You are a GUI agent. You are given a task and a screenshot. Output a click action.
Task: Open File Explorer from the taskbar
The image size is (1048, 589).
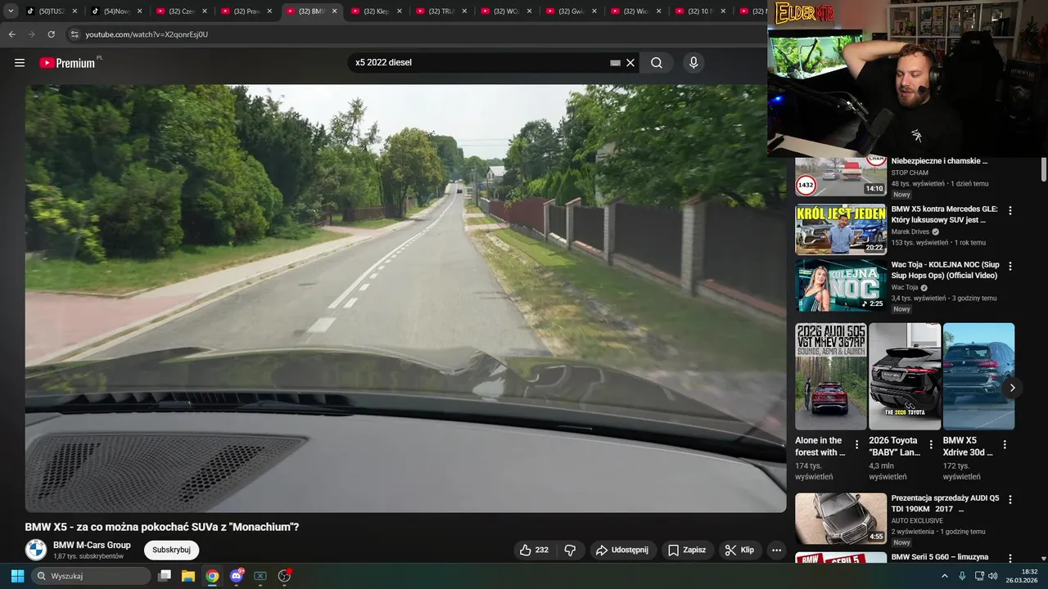(188, 576)
